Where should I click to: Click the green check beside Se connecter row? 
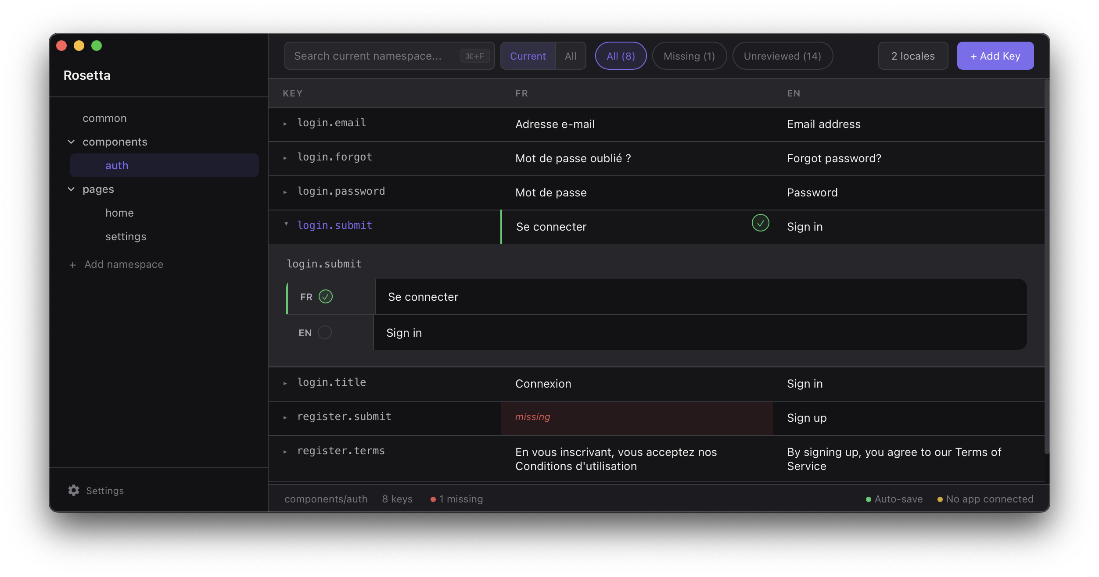tap(760, 223)
